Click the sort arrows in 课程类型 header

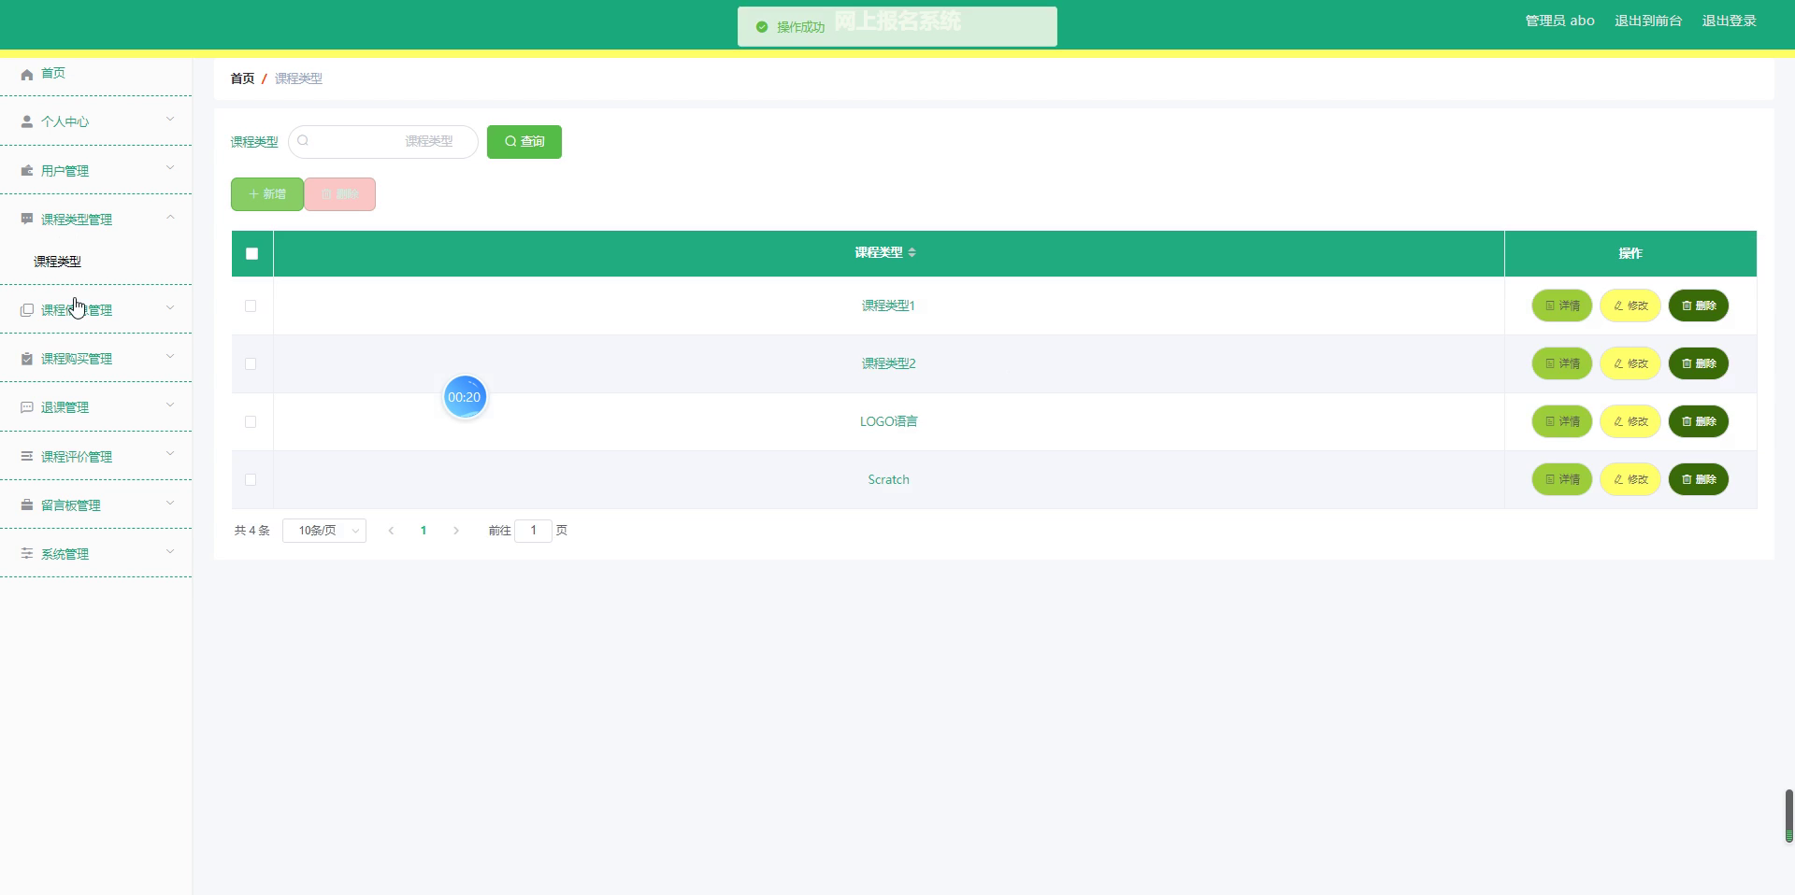pyautogui.click(x=912, y=252)
